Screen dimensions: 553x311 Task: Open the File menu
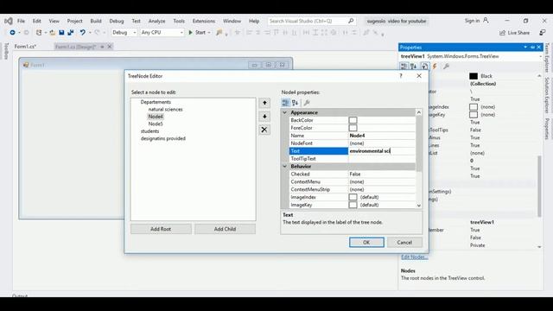(21, 21)
